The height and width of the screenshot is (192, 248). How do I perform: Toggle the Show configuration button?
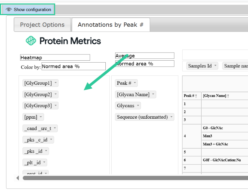pos(28,9)
